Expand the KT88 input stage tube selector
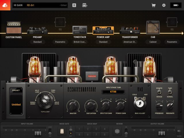Screen dimensions: 184x138 112,92
